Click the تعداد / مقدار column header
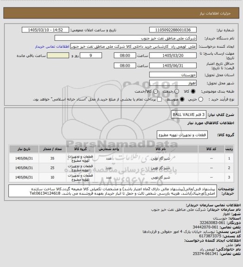Screen dimensions: 243x267 point(52,149)
